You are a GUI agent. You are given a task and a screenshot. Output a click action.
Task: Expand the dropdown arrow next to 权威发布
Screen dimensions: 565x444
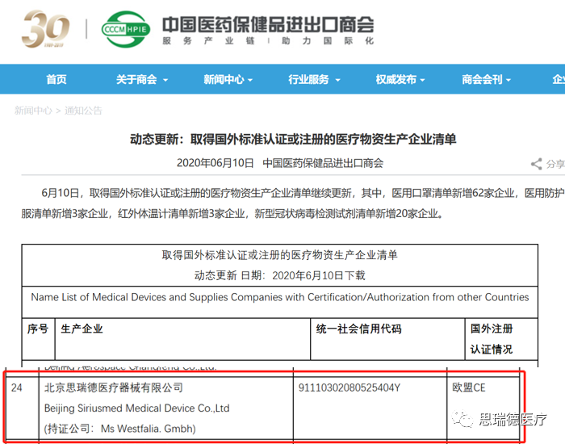pos(422,80)
